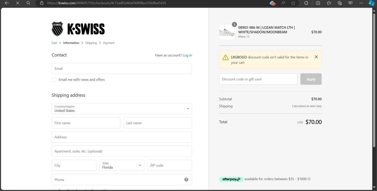The width and height of the screenshot is (377, 191).
Task: Open the Collections icon
Action: (x=340, y=3)
